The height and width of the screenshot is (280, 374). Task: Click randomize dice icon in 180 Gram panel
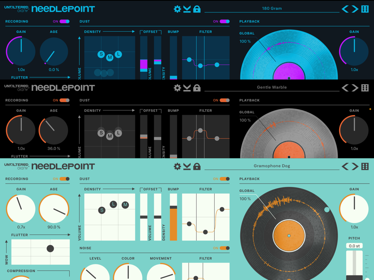click(x=365, y=9)
